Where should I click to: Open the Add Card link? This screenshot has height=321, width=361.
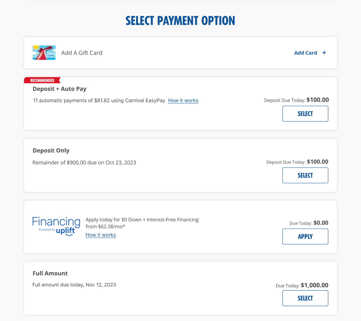click(306, 53)
